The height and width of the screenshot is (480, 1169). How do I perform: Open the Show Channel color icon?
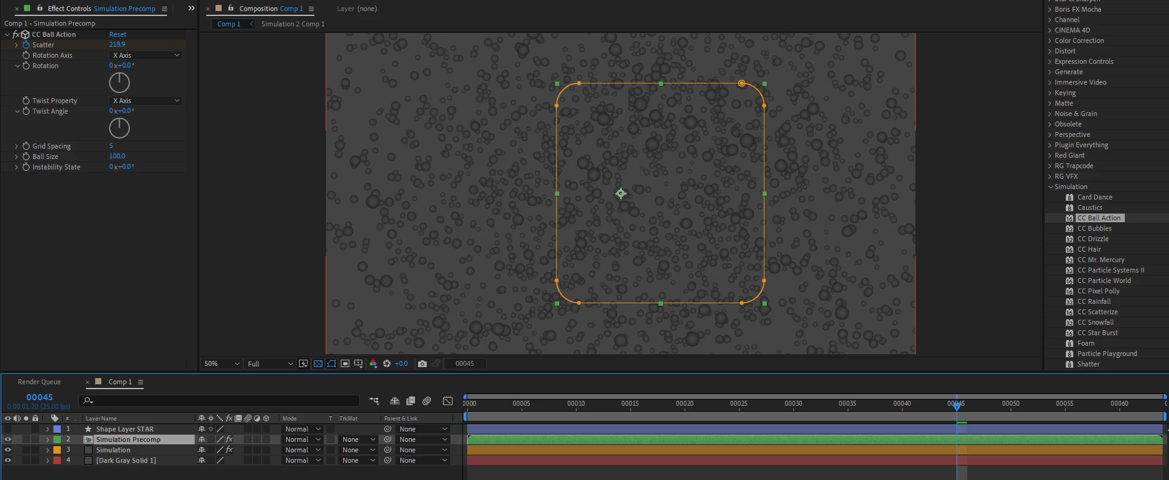pos(373,363)
